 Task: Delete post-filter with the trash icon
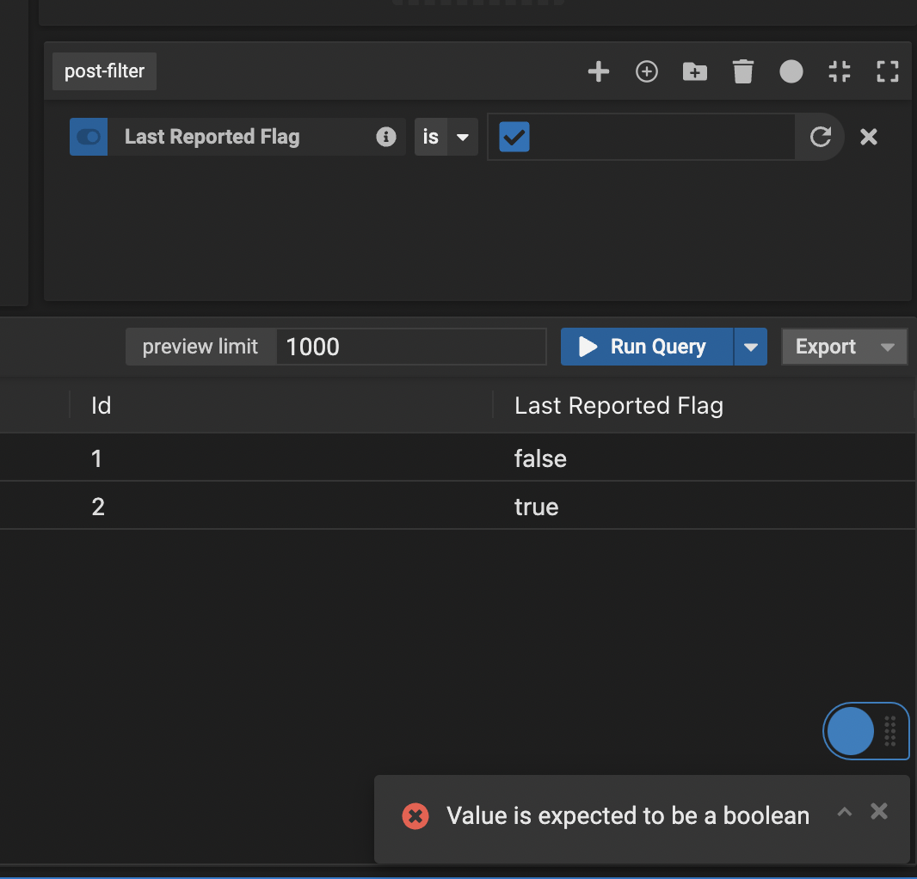(x=742, y=71)
